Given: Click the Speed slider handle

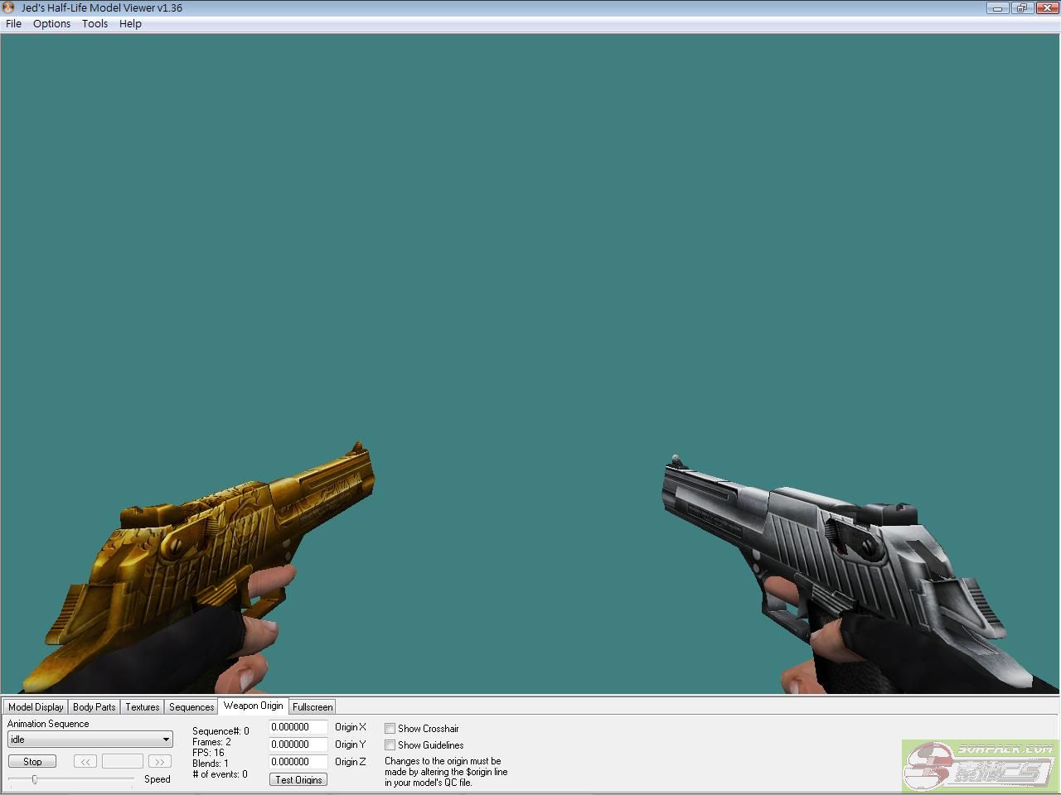Looking at the screenshot, I should point(35,779).
